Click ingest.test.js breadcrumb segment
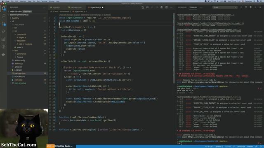The image size is (264, 148). (80, 12)
